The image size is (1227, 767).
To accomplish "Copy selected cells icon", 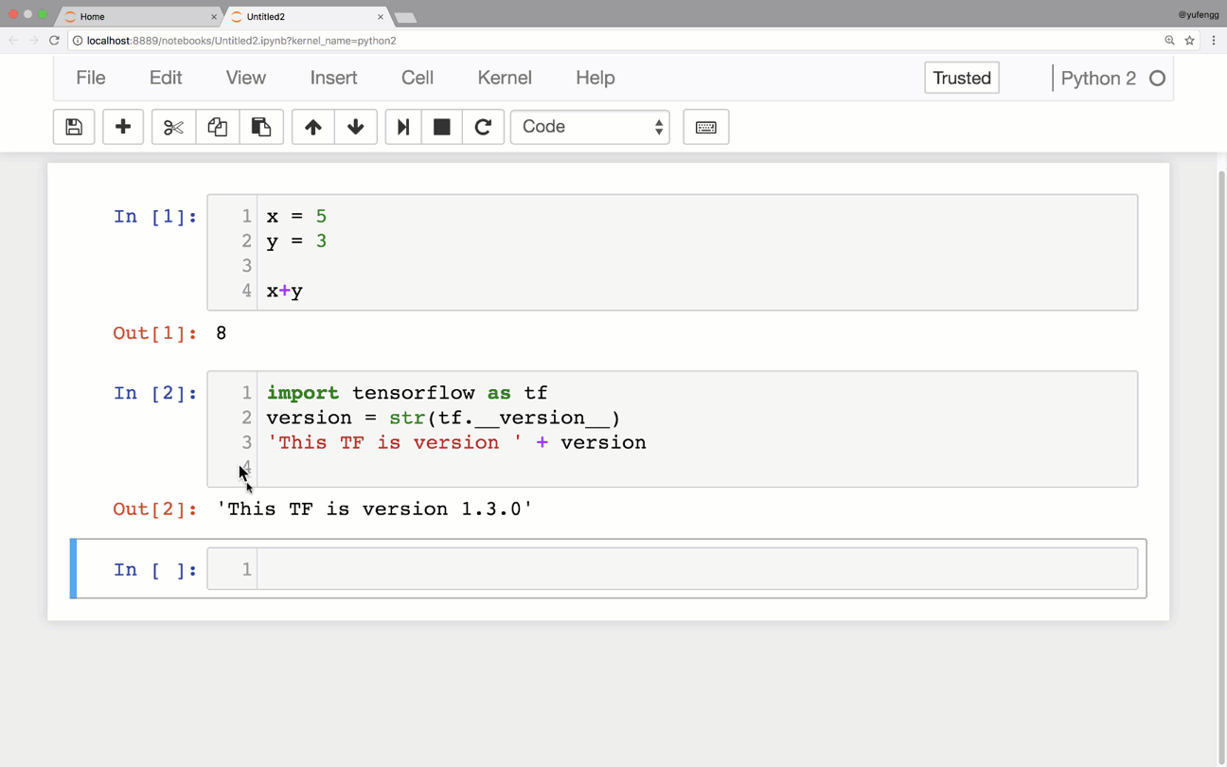I will 218,127.
